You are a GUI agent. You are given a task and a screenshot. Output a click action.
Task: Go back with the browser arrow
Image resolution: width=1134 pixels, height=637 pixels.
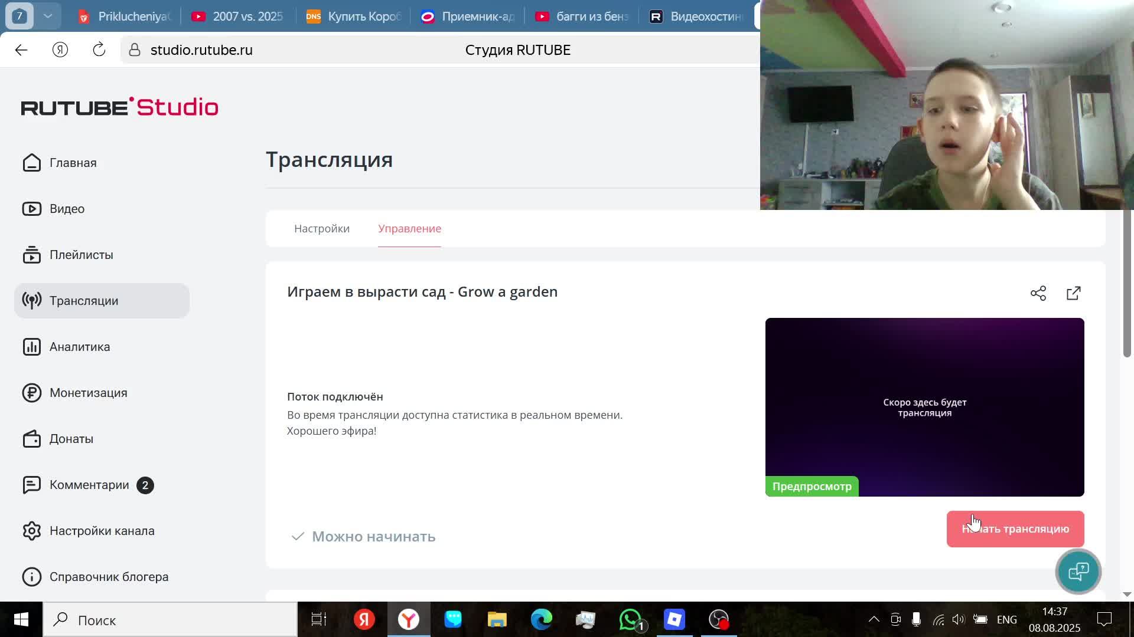point(21,50)
